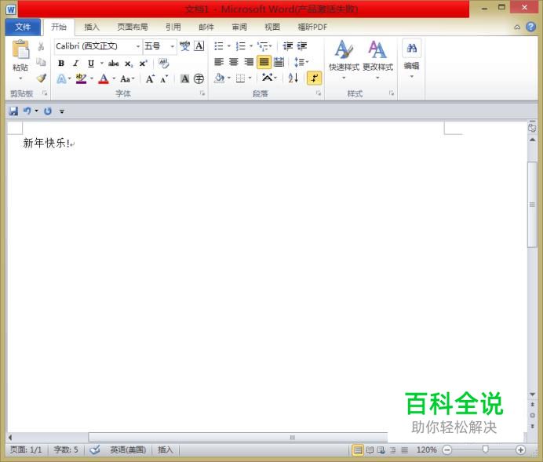543x462 pixels.
Task: Click the Enclose Characters icon
Action: [199, 79]
